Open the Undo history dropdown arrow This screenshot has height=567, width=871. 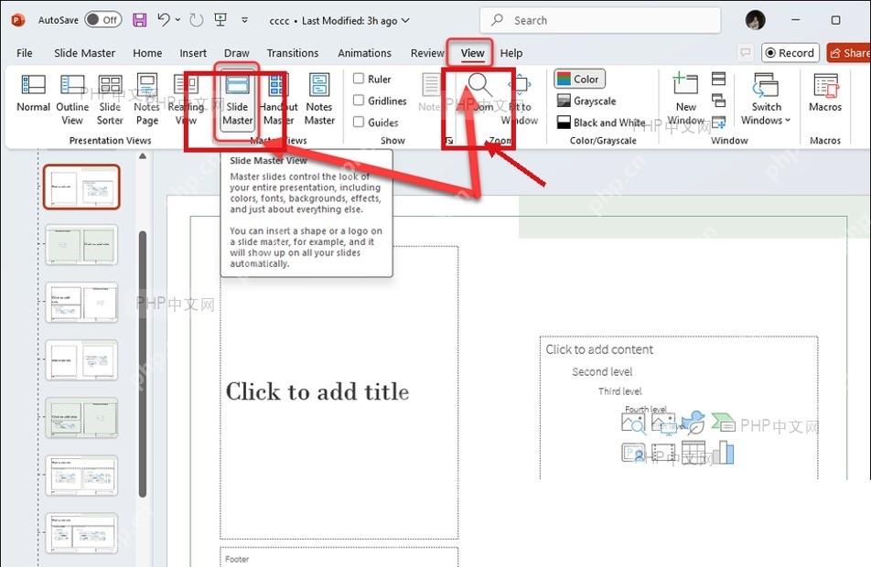tap(177, 20)
